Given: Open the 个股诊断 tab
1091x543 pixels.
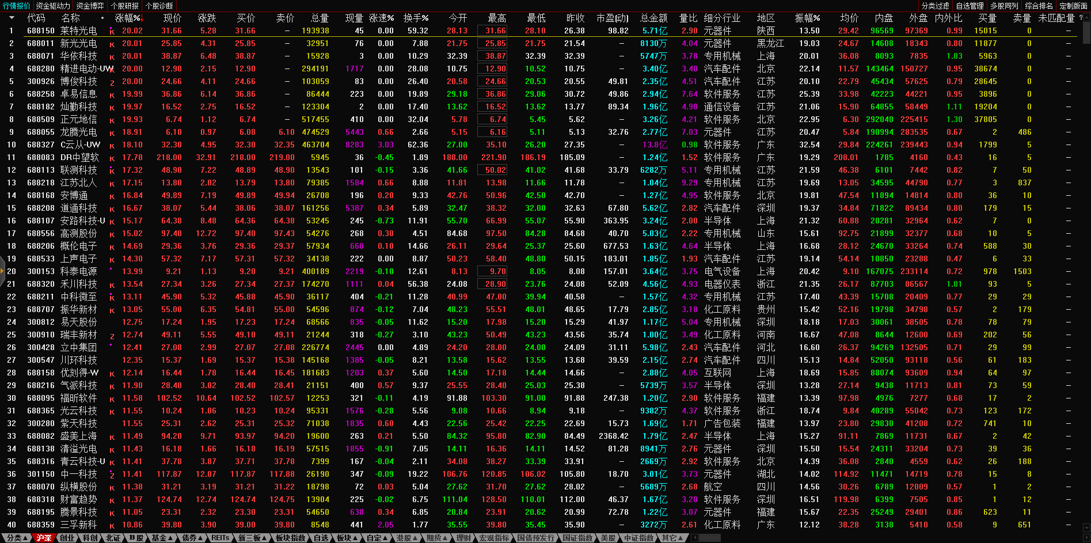Looking at the screenshot, I should pos(159,6).
